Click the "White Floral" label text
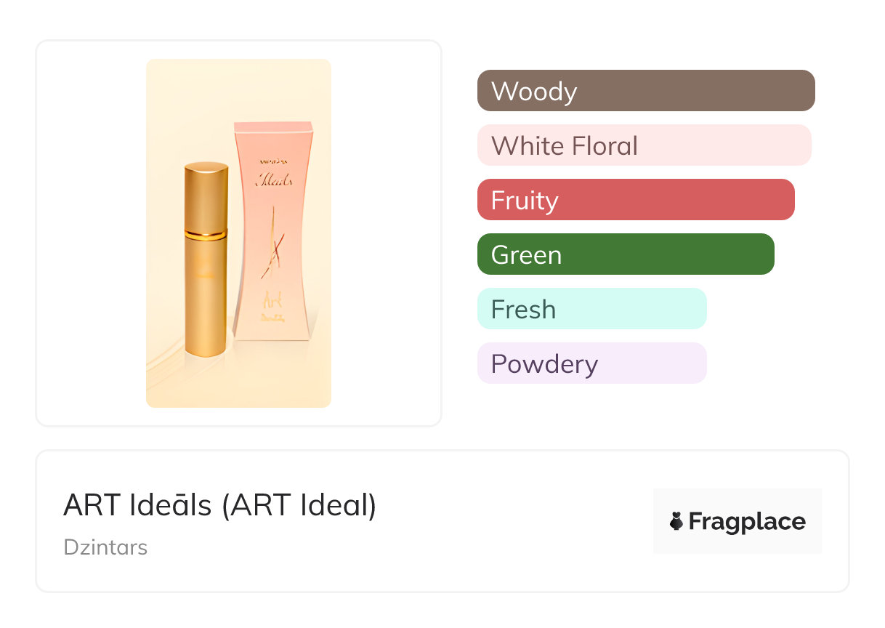Viewport: 885px width, 628px height. point(564,145)
